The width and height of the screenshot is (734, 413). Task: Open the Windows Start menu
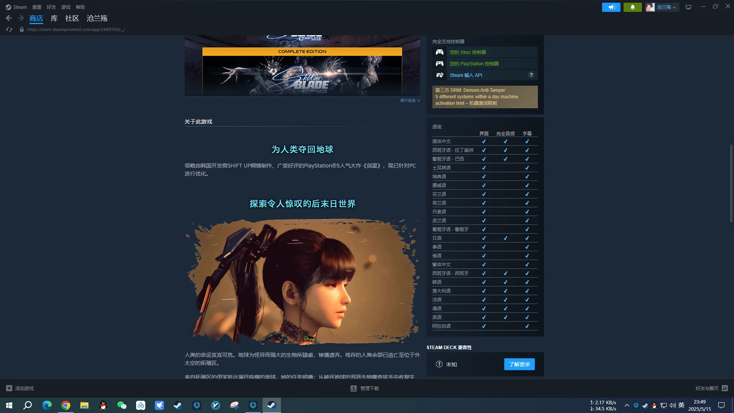coord(9,405)
